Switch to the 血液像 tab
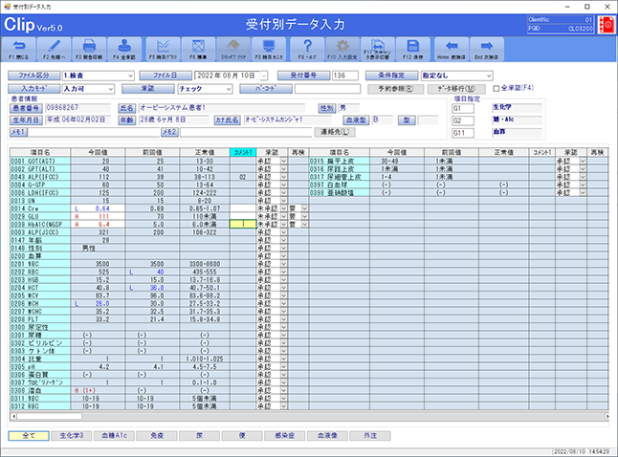The image size is (618, 457). pyautogui.click(x=327, y=436)
